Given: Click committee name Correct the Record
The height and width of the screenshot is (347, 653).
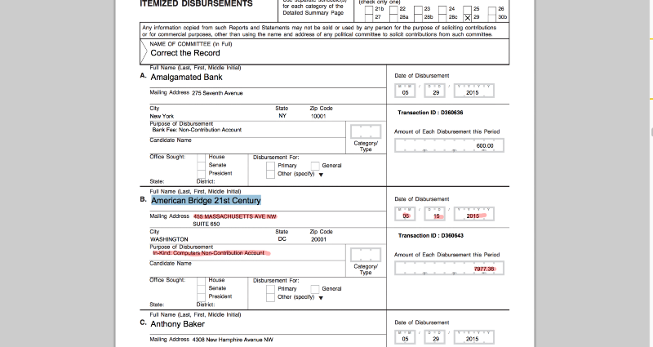Looking at the screenshot, I should pyautogui.click(x=185, y=53).
